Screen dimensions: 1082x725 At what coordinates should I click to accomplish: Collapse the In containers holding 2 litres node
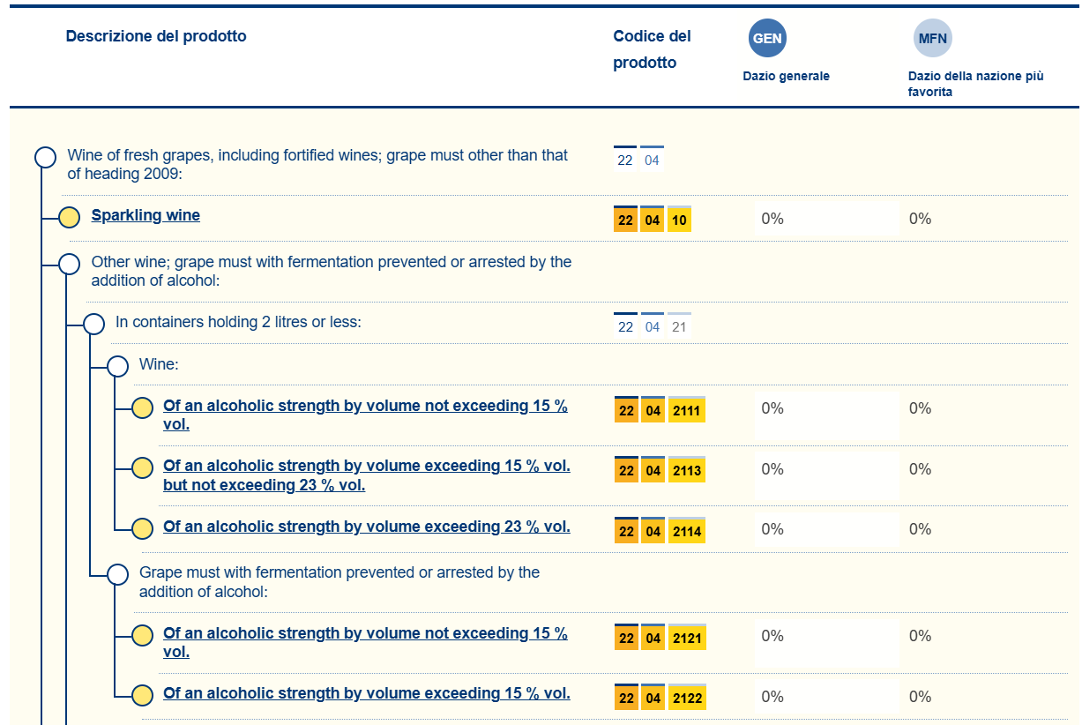[93, 324]
